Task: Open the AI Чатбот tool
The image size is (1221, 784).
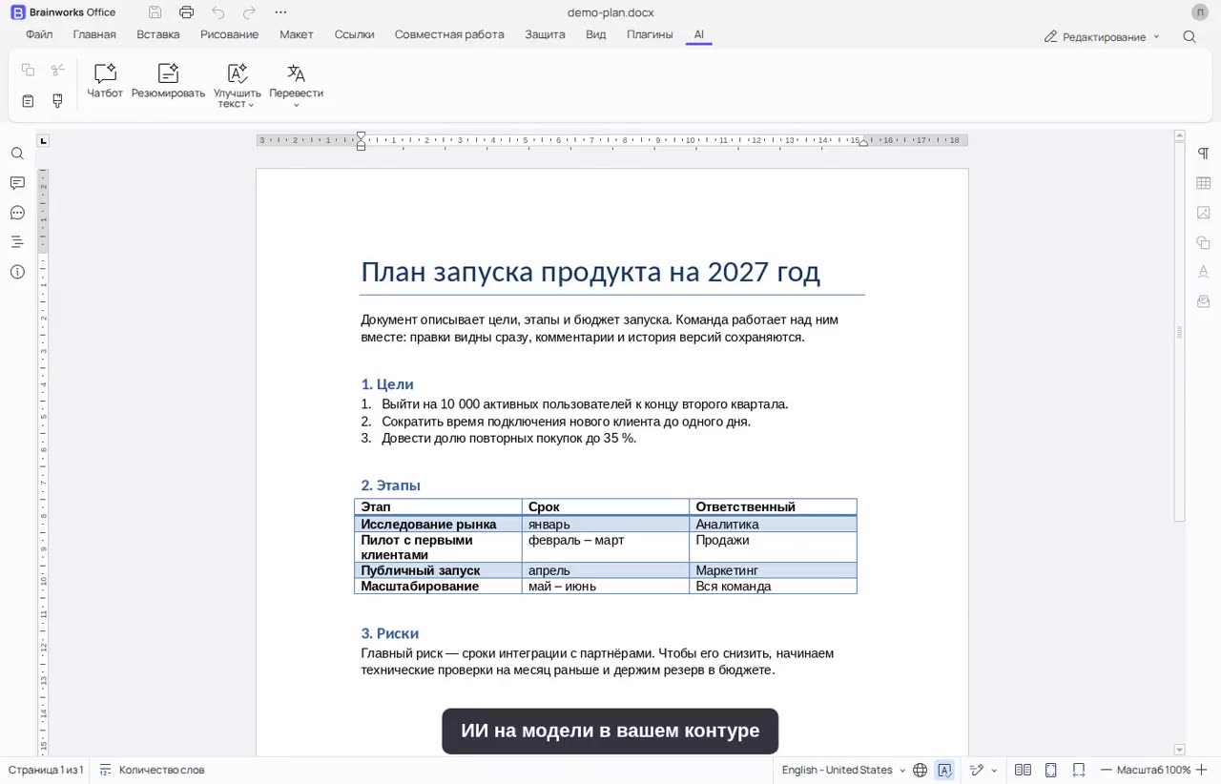Action: click(x=105, y=81)
